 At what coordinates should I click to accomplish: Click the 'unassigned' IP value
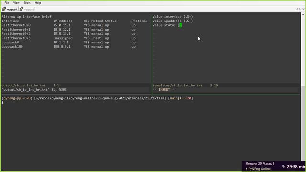coord(63,38)
